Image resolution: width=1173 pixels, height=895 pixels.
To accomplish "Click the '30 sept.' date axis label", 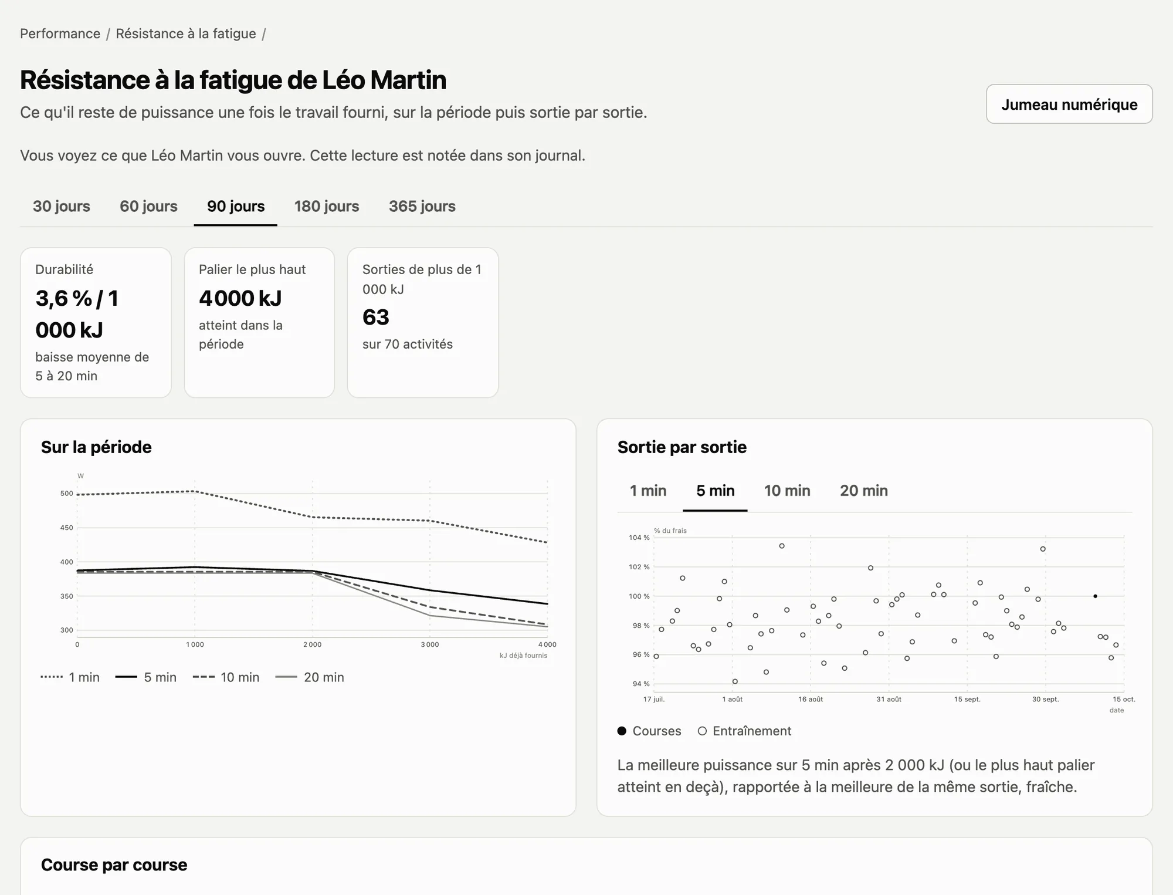I will [1045, 699].
